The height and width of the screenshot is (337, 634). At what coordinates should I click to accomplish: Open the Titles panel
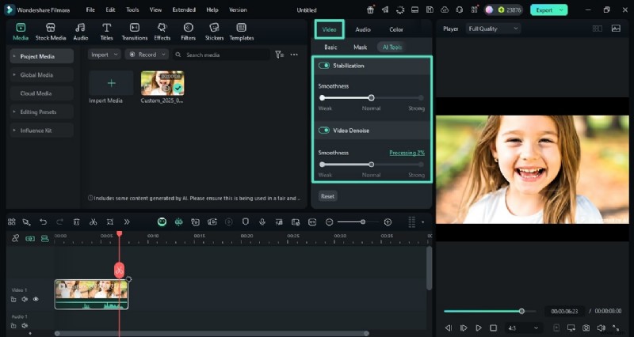(x=106, y=32)
